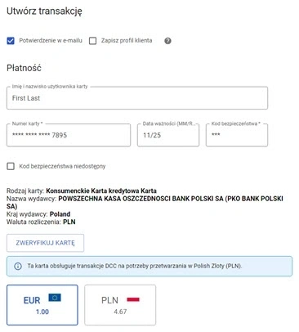Image resolution: width=299 pixels, height=332 pixels.
Task: Click the Rodzaj karty description line
Action: click(82, 191)
